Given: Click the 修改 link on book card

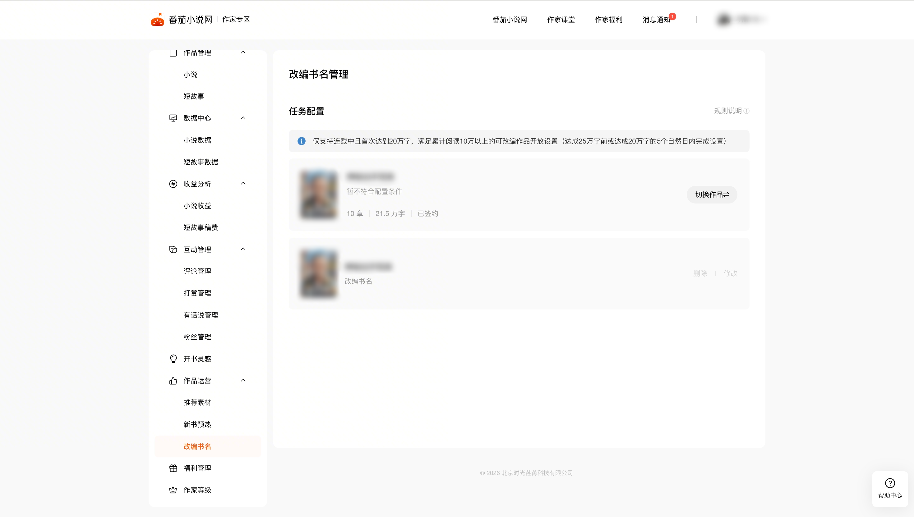Looking at the screenshot, I should click(730, 273).
